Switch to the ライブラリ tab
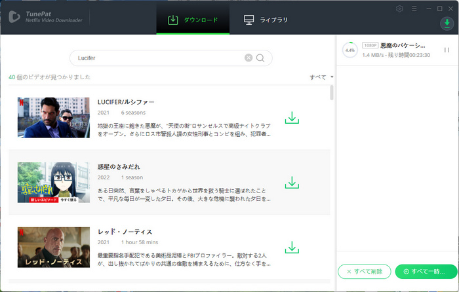 click(266, 20)
